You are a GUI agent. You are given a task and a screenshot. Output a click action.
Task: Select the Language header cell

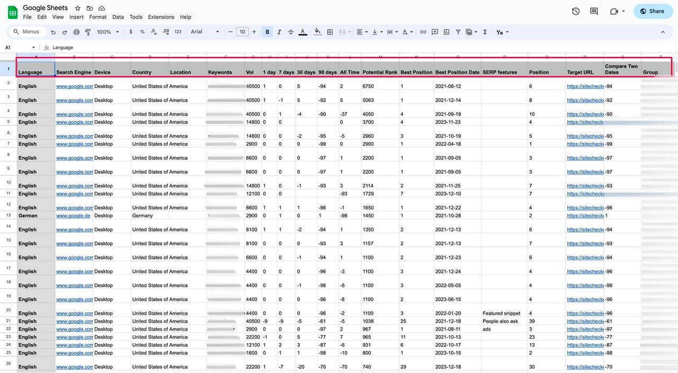36,69
